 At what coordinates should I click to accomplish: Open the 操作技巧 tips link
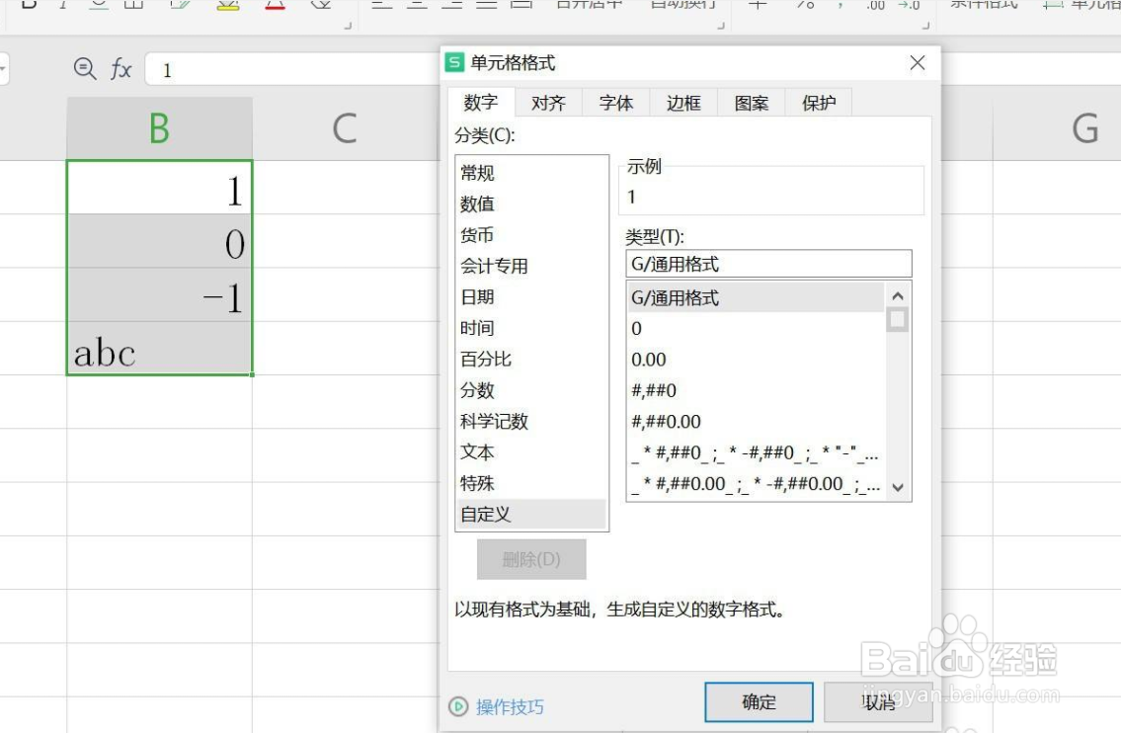(510, 707)
